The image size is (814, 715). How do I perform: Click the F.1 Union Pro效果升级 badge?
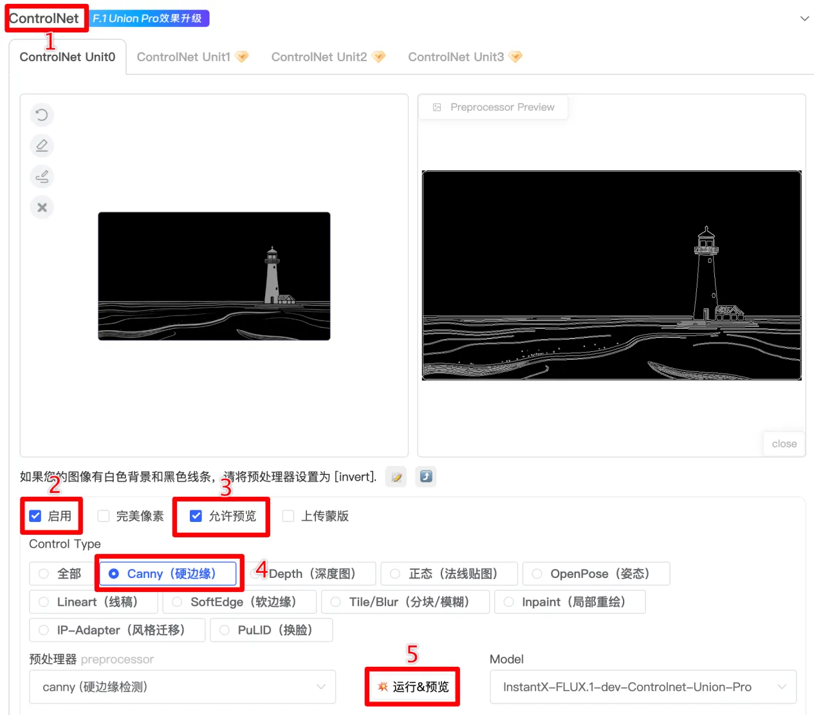pos(149,19)
